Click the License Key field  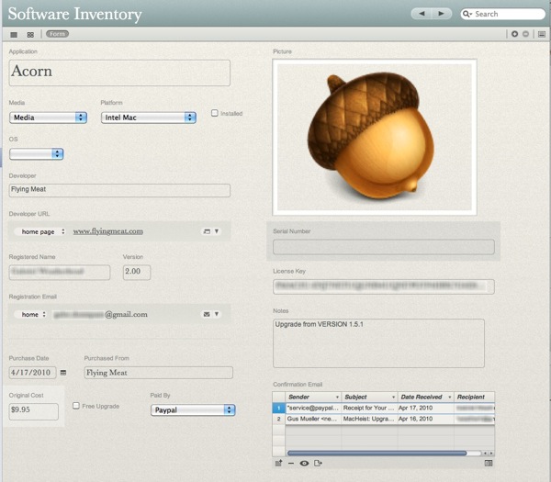pos(384,286)
